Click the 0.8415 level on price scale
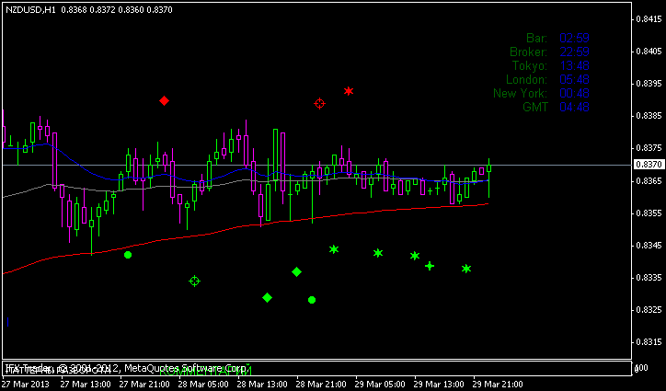 point(649,19)
